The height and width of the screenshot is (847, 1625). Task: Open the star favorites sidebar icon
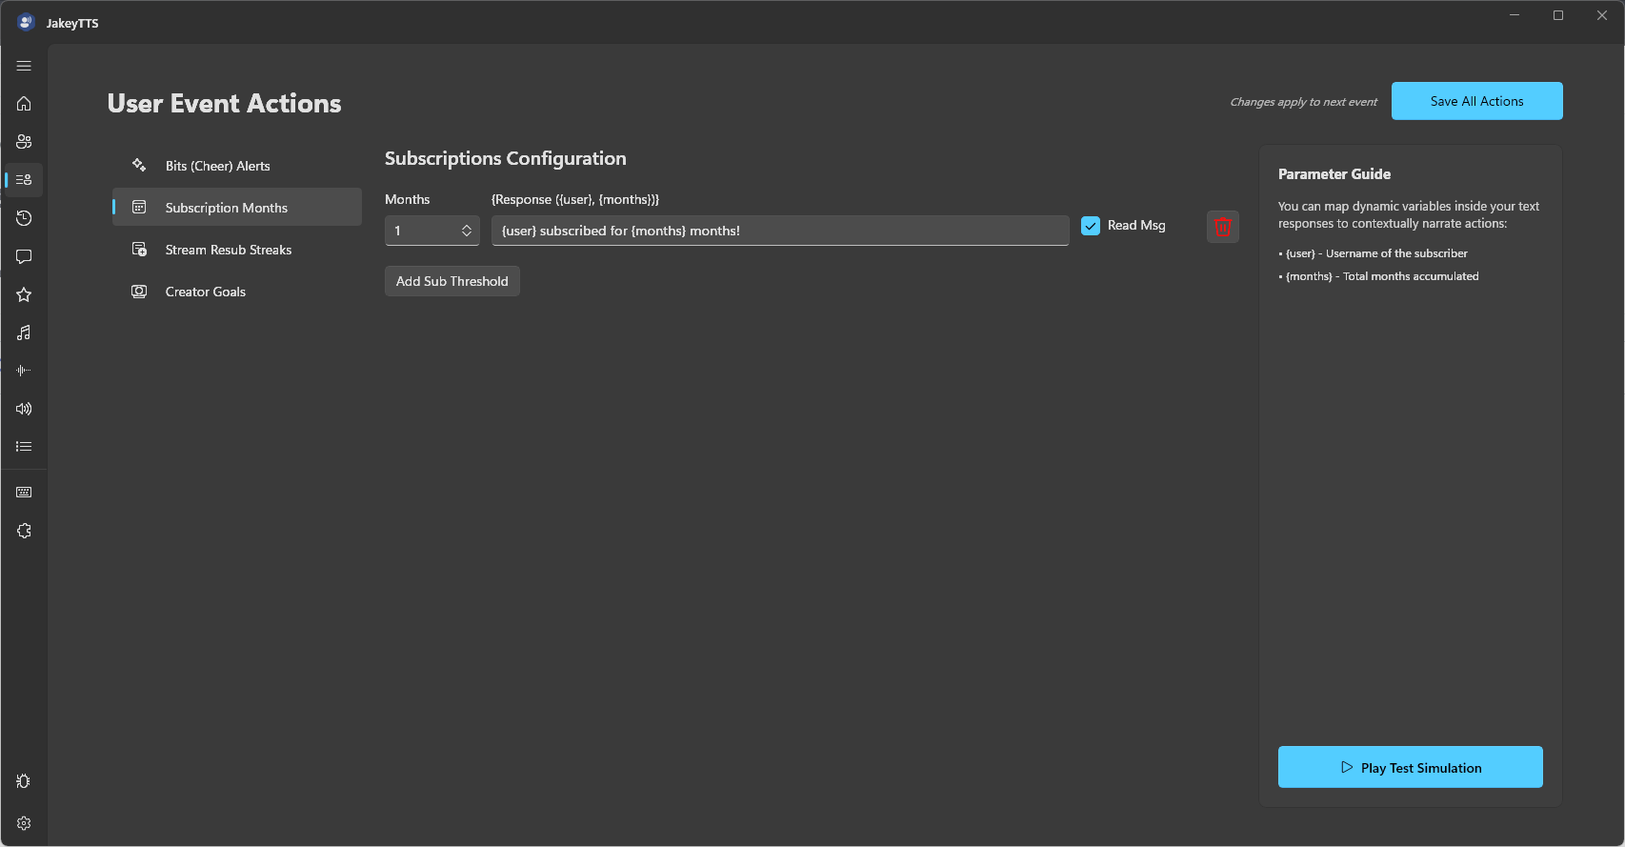[x=24, y=294]
